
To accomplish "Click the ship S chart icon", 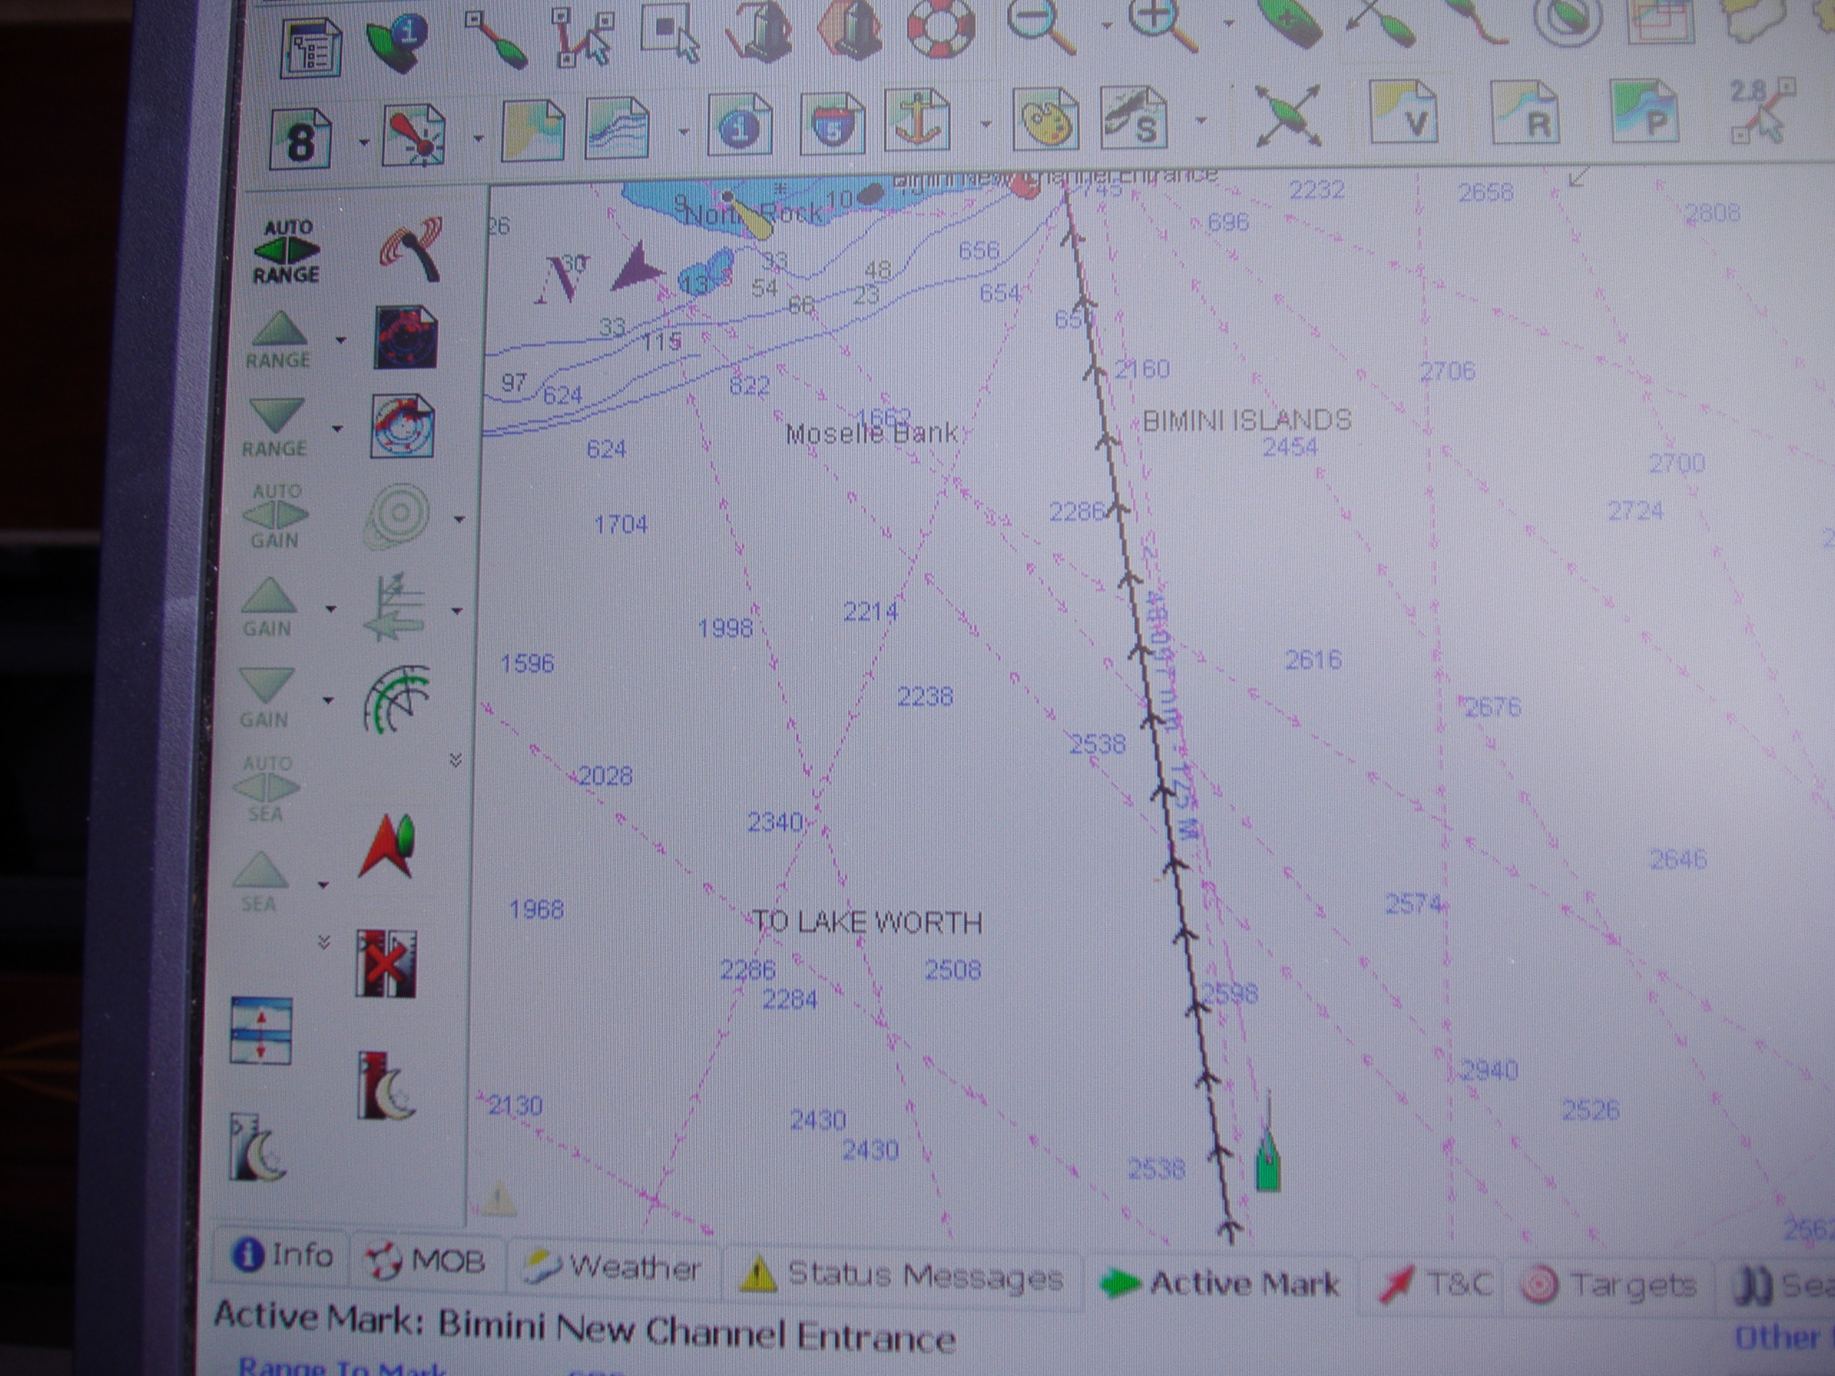I will tap(1133, 118).
